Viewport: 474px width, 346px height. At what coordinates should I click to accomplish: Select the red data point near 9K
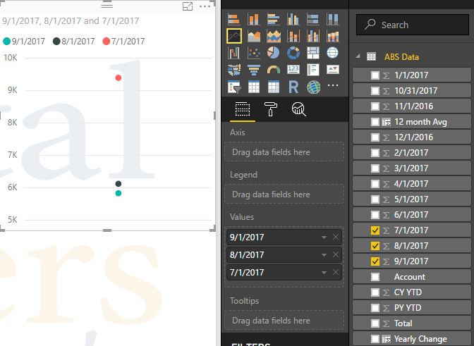tap(119, 78)
